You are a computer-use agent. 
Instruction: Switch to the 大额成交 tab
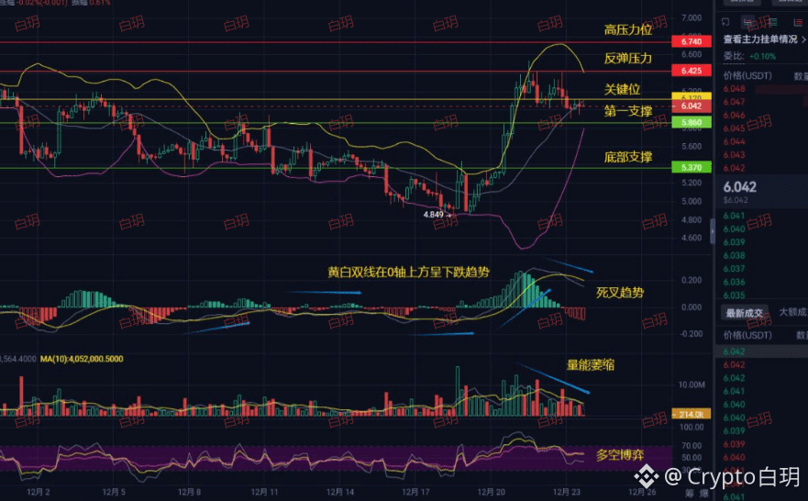pos(792,312)
